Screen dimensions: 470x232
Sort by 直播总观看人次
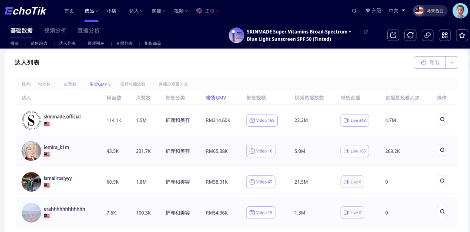point(173,84)
